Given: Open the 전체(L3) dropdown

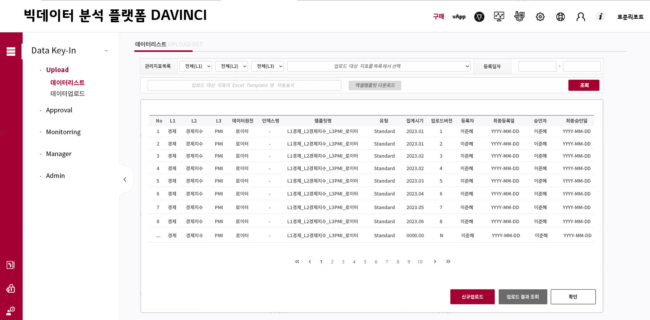Looking at the screenshot, I should [x=268, y=66].
